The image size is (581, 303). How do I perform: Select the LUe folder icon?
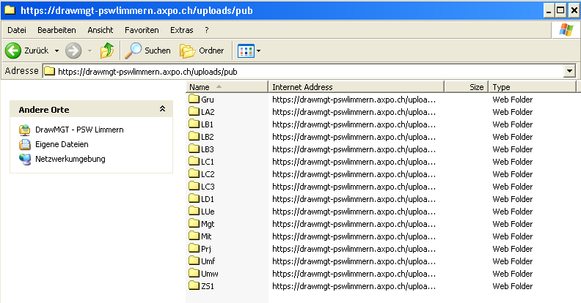[x=194, y=211]
